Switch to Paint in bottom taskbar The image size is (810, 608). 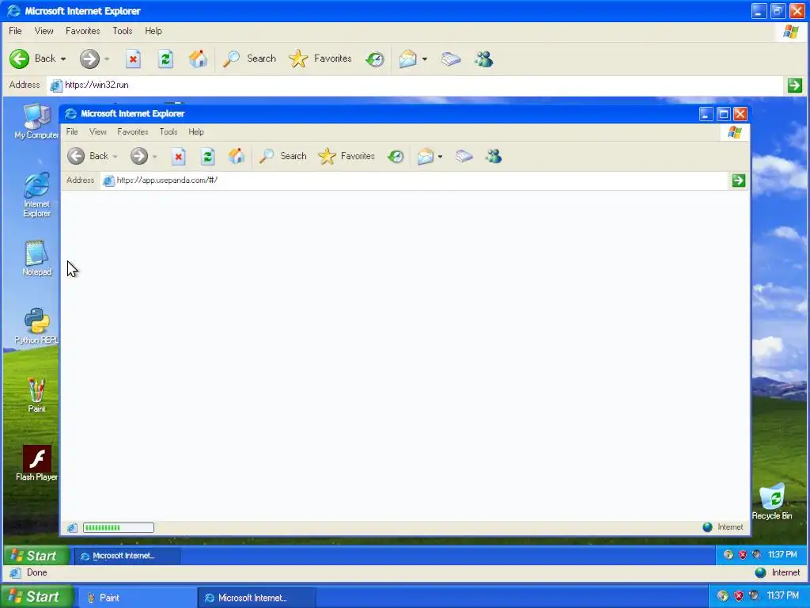(x=136, y=598)
